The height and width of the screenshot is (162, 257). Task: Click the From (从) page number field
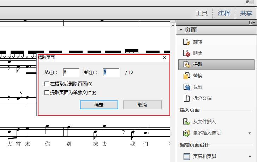pyautogui.click(x=71, y=72)
